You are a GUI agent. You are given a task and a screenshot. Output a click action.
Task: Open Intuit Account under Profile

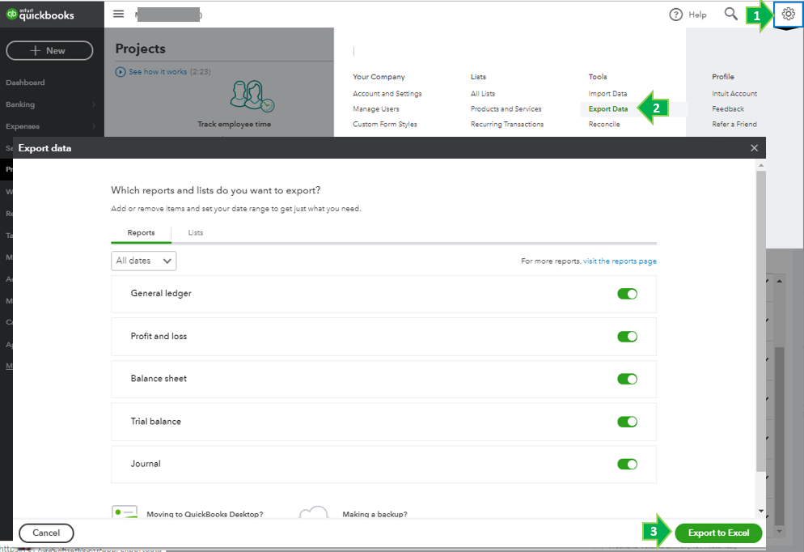734,93
